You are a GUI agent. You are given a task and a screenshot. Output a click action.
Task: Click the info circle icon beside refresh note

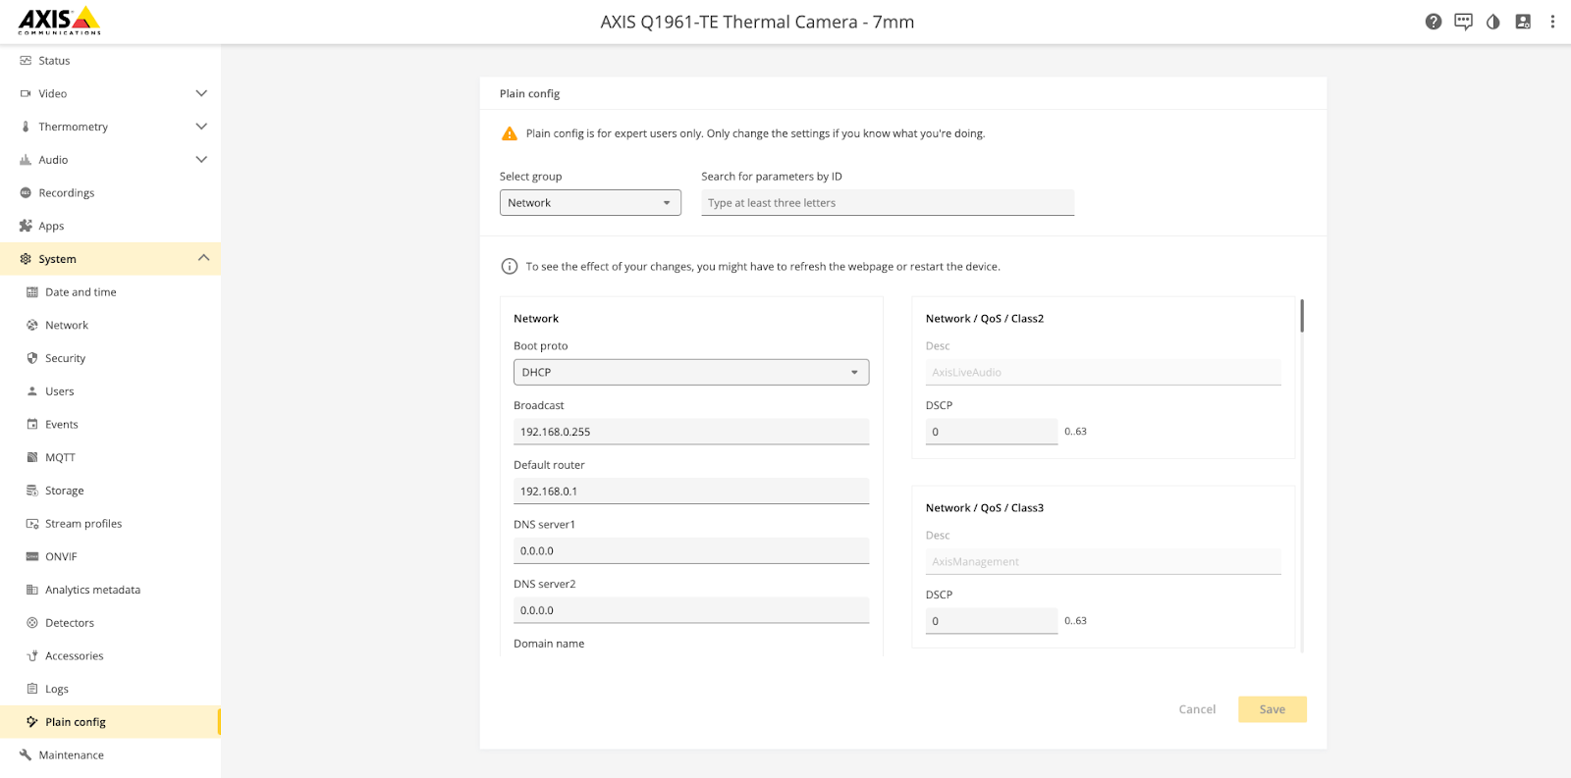click(x=510, y=267)
